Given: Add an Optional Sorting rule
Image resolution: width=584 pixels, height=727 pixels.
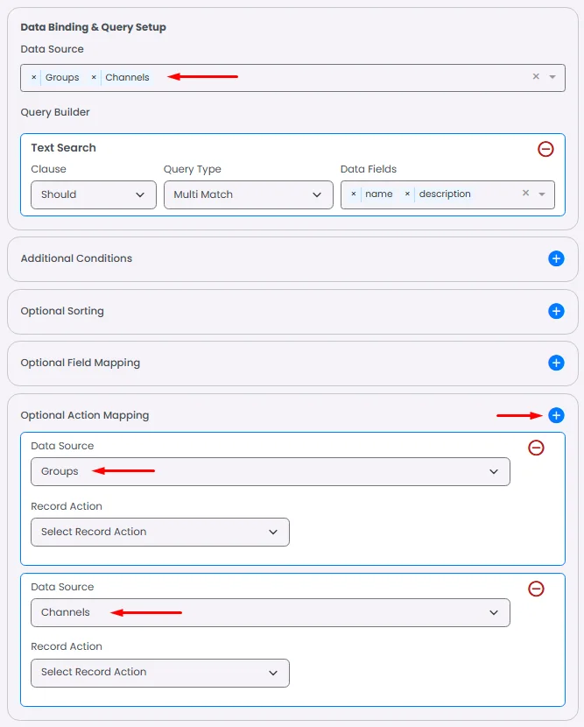Looking at the screenshot, I should click(x=556, y=311).
